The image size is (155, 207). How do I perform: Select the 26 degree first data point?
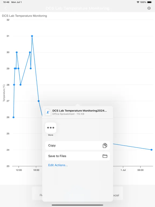coord(13,117)
